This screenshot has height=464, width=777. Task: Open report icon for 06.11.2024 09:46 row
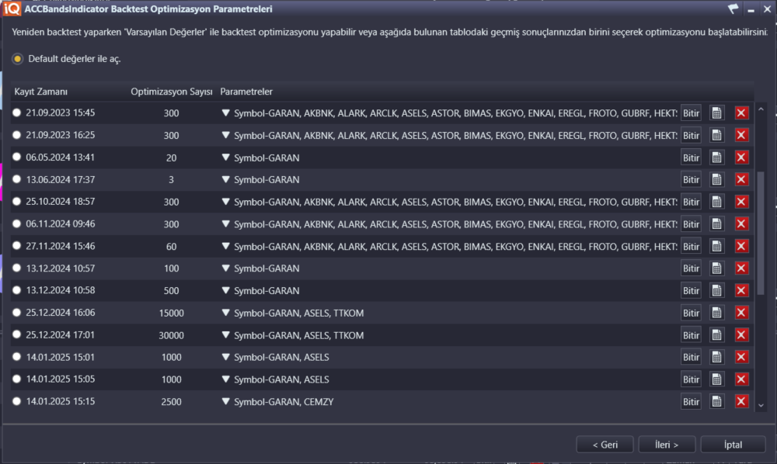[x=716, y=224]
